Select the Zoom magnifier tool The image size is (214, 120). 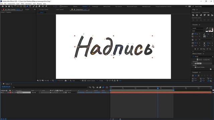click(12, 6)
